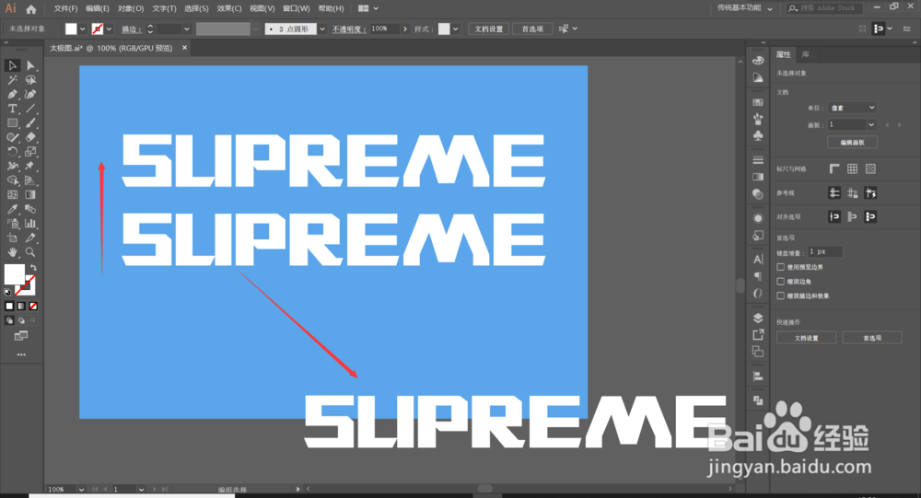Click the None red-slash button
The width and height of the screenshot is (921, 498).
point(33,306)
